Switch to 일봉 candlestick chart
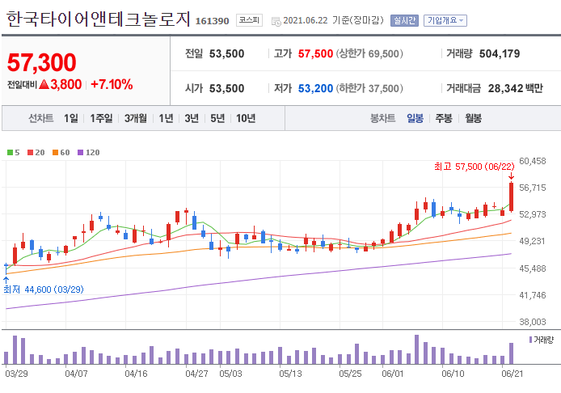The image size is (561, 393). tap(415, 118)
